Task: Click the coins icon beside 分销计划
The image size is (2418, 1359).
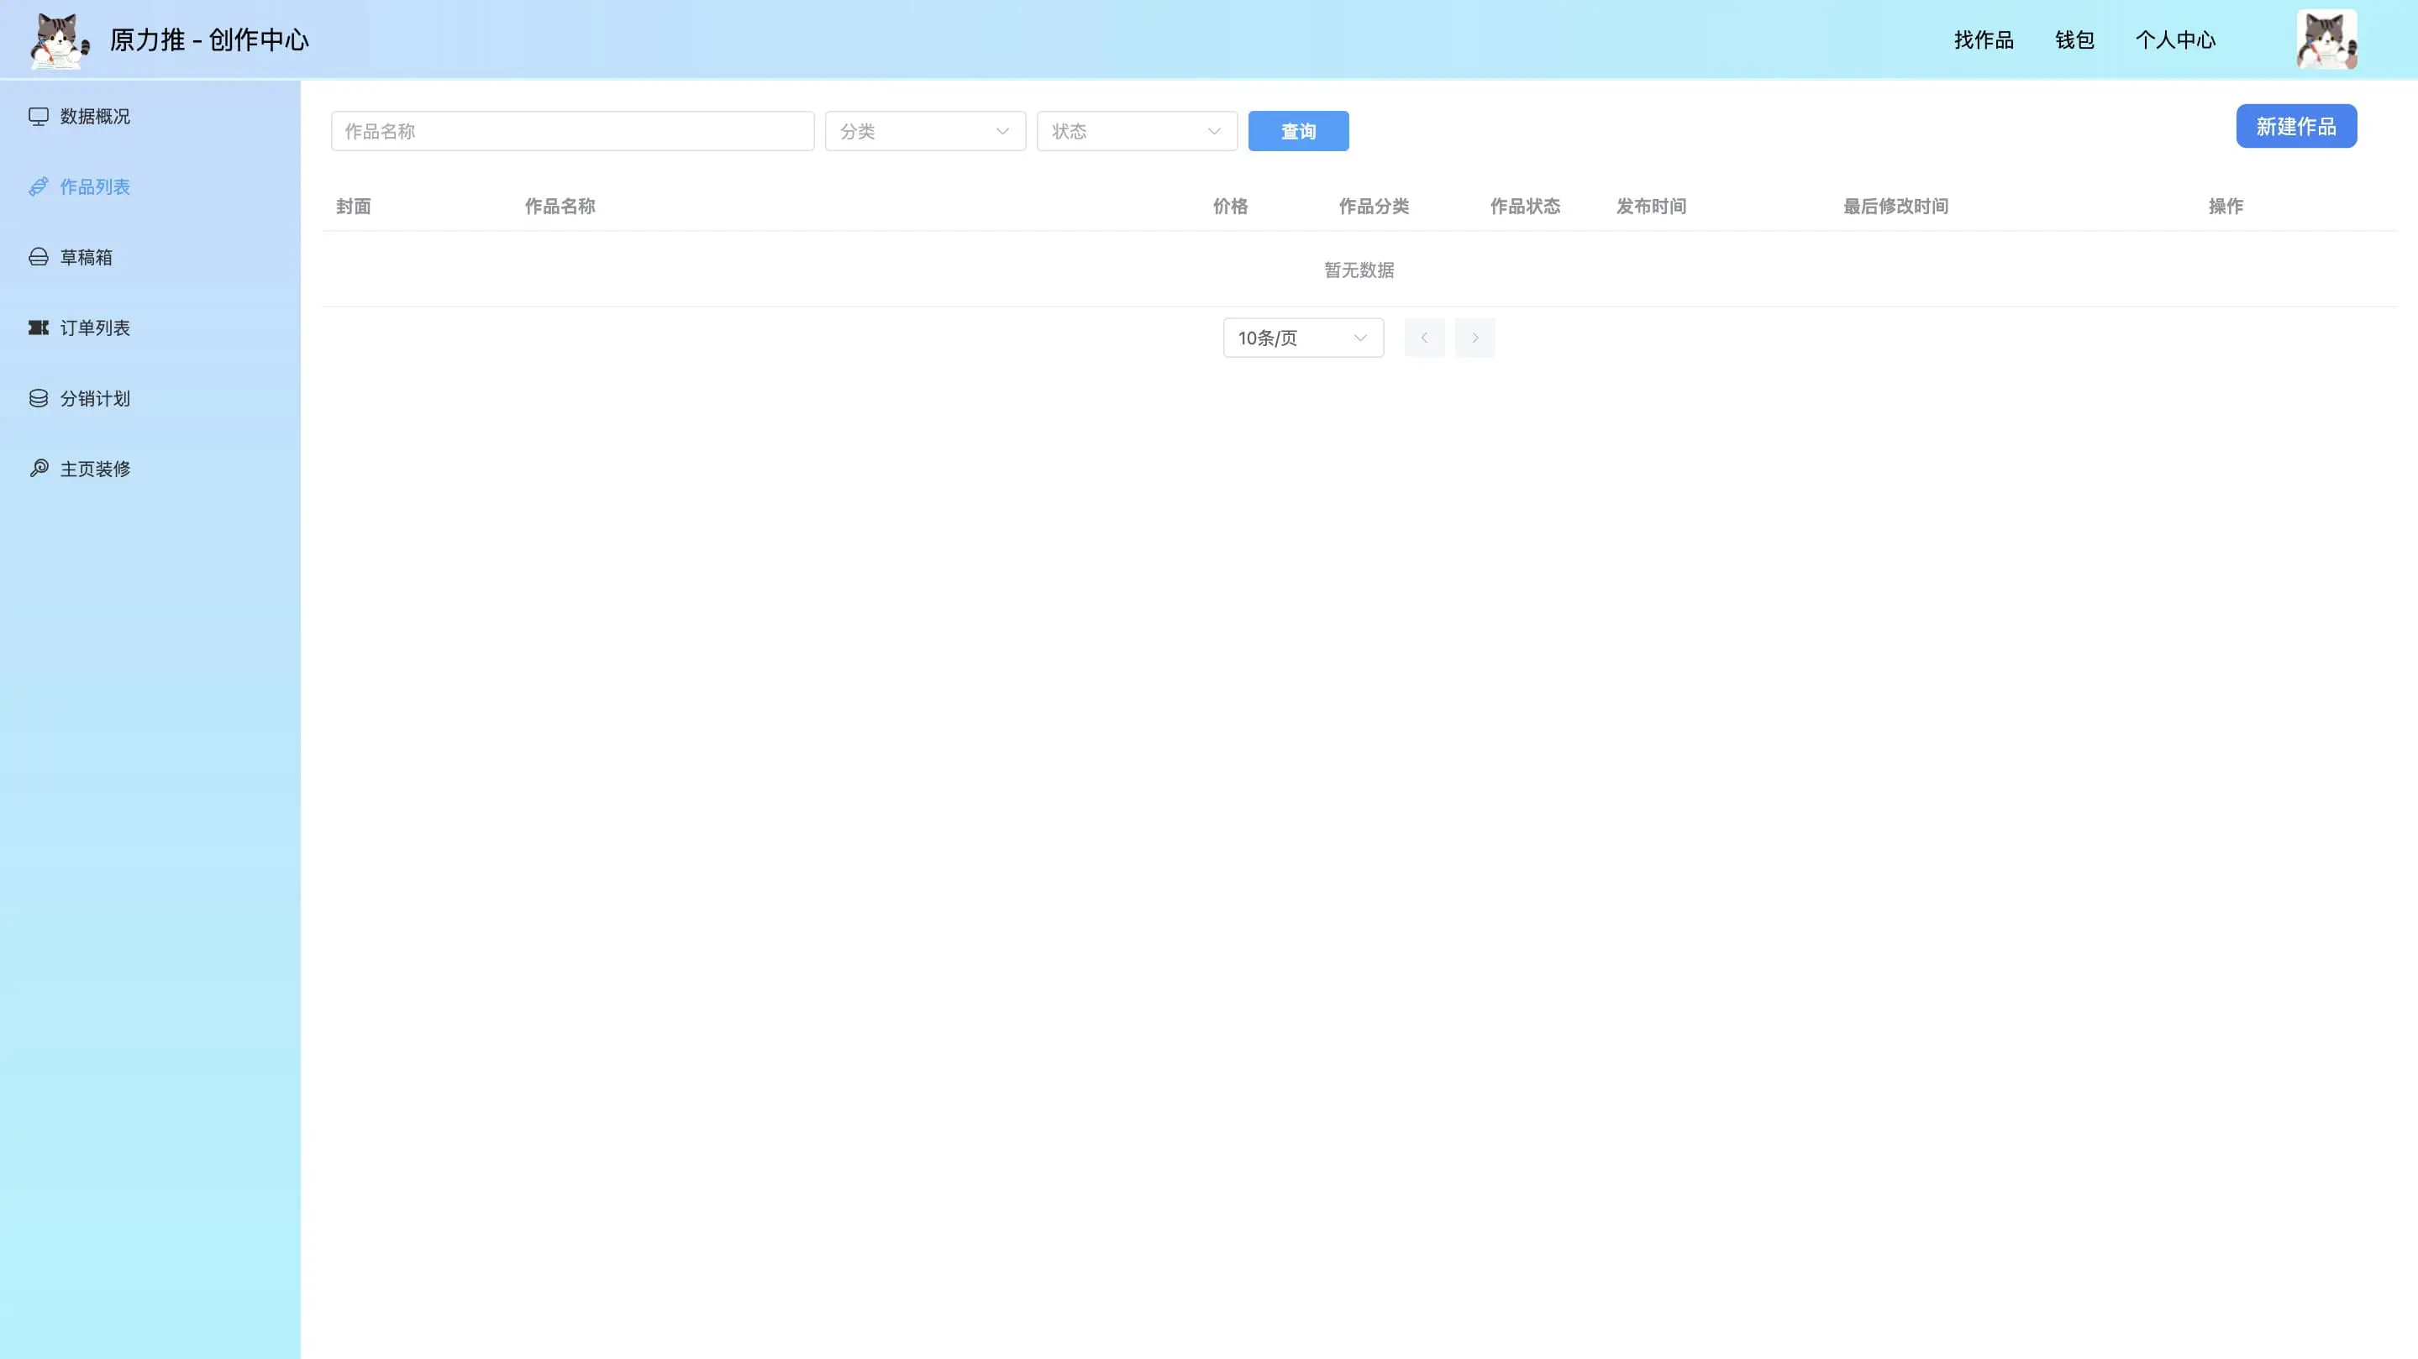Action: pos(39,398)
